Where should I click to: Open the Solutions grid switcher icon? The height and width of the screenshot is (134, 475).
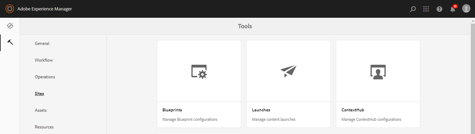(426, 9)
